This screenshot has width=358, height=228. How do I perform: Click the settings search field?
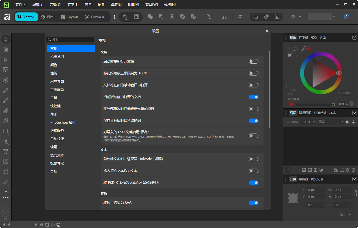(x=70, y=40)
